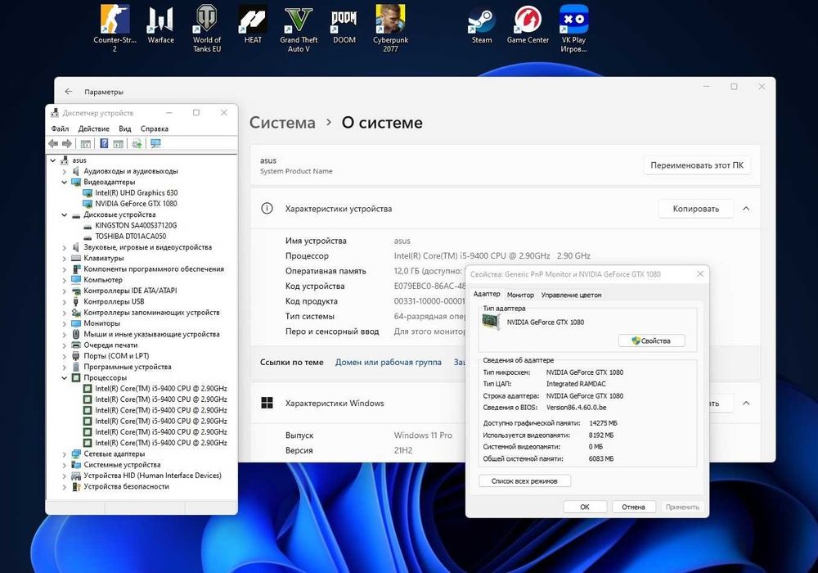The width and height of the screenshot is (818, 573).
Task: Click Свойства button in adapter dialog
Action: [x=651, y=341]
